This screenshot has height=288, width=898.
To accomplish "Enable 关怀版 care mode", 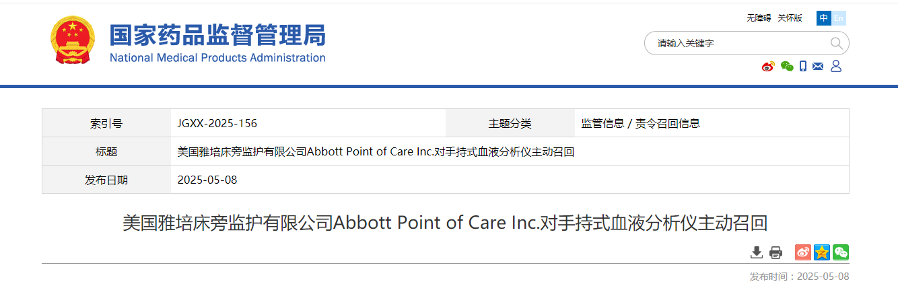I will point(790,18).
